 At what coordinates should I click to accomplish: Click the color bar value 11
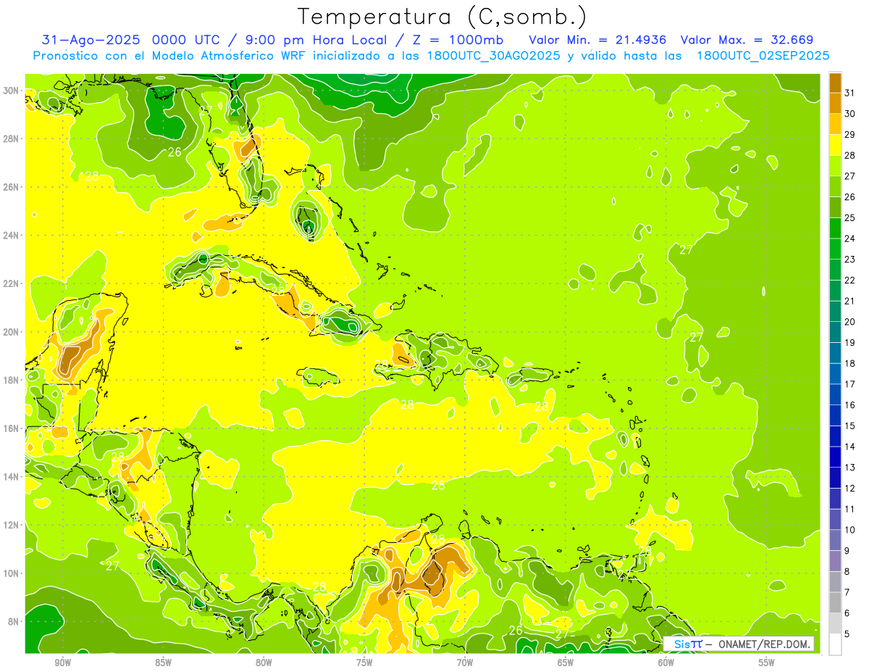pos(850,510)
